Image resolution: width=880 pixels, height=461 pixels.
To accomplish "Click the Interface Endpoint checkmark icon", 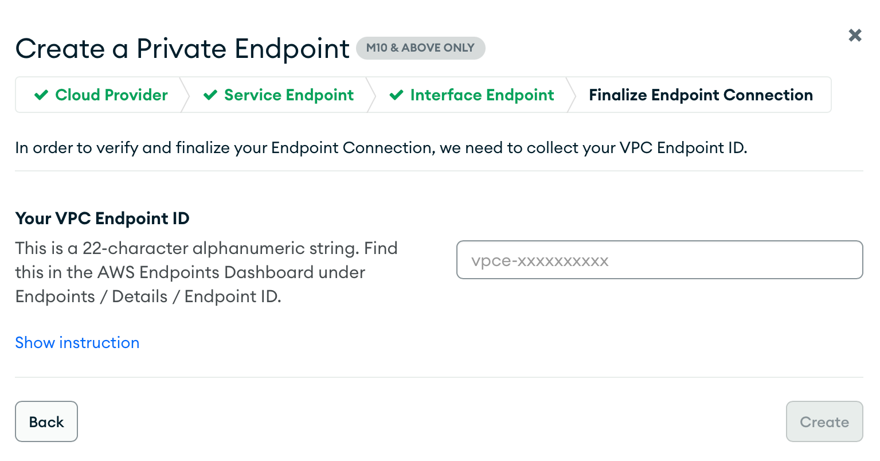I will tap(396, 95).
